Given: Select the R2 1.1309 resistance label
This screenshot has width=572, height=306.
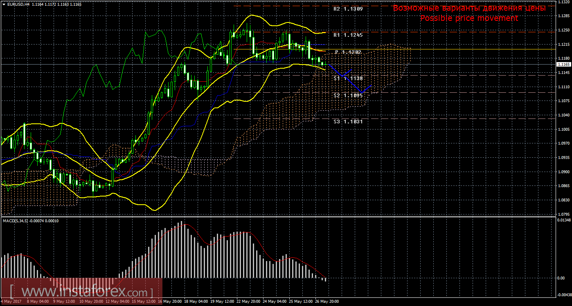Looking at the screenshot, I should [x=348, y=9].
